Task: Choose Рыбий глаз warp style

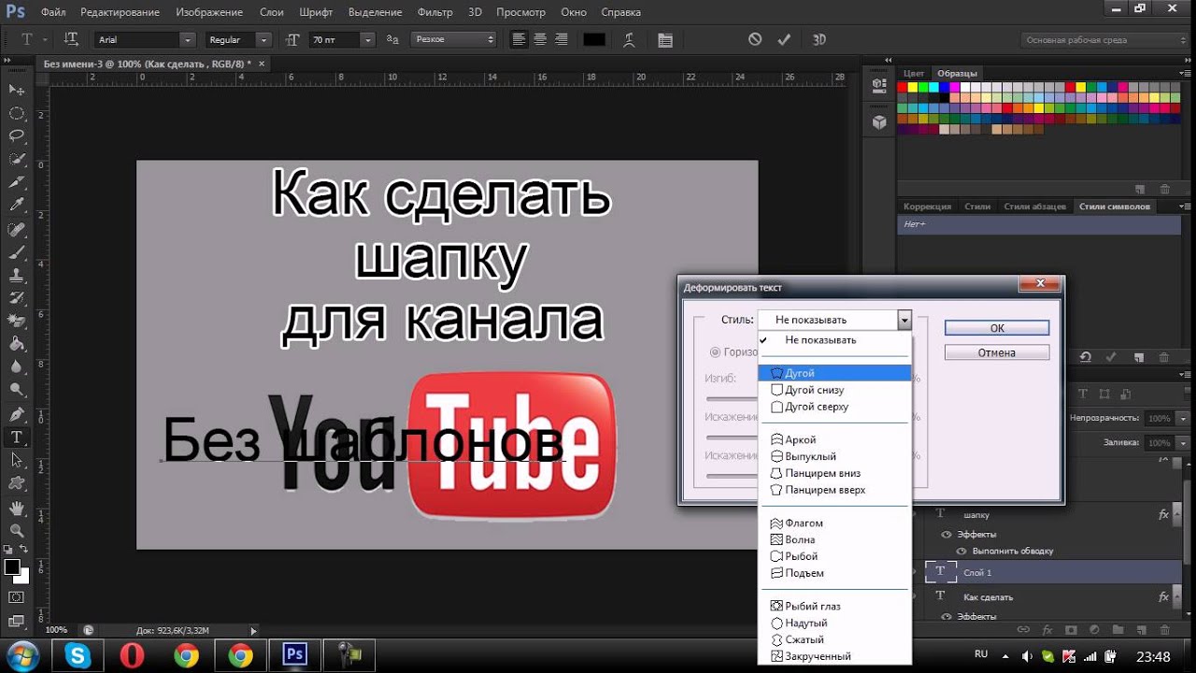Action: point(835,606)
